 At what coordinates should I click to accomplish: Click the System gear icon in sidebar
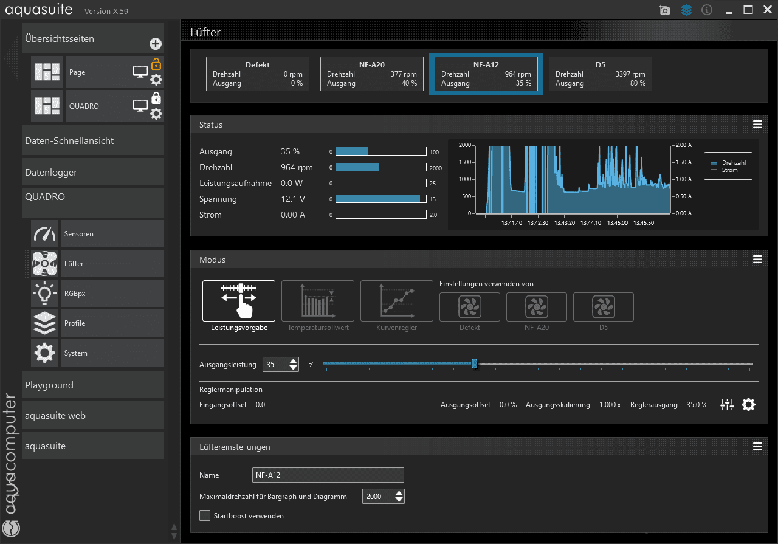[x=45, y=353]
